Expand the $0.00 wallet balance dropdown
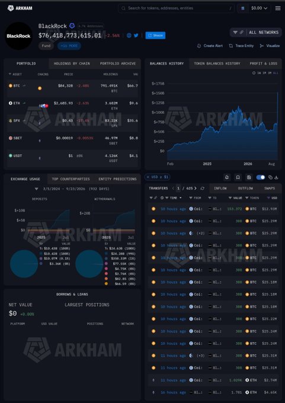This screenshot has height=403, width=285. pyautogui.click(x=260, y=8)
